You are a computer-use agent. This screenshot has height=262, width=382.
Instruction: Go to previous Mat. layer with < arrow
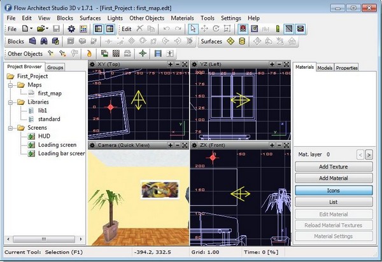click(360, 155)
